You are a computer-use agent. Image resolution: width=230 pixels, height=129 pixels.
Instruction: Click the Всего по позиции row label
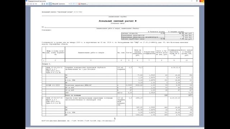click(73, 95)
